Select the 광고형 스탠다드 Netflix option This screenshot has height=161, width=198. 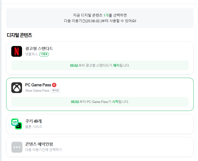pos(100,58)
